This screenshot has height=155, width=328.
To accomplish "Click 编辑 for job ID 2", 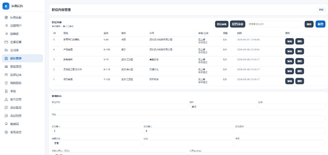I will click(290, 71).
